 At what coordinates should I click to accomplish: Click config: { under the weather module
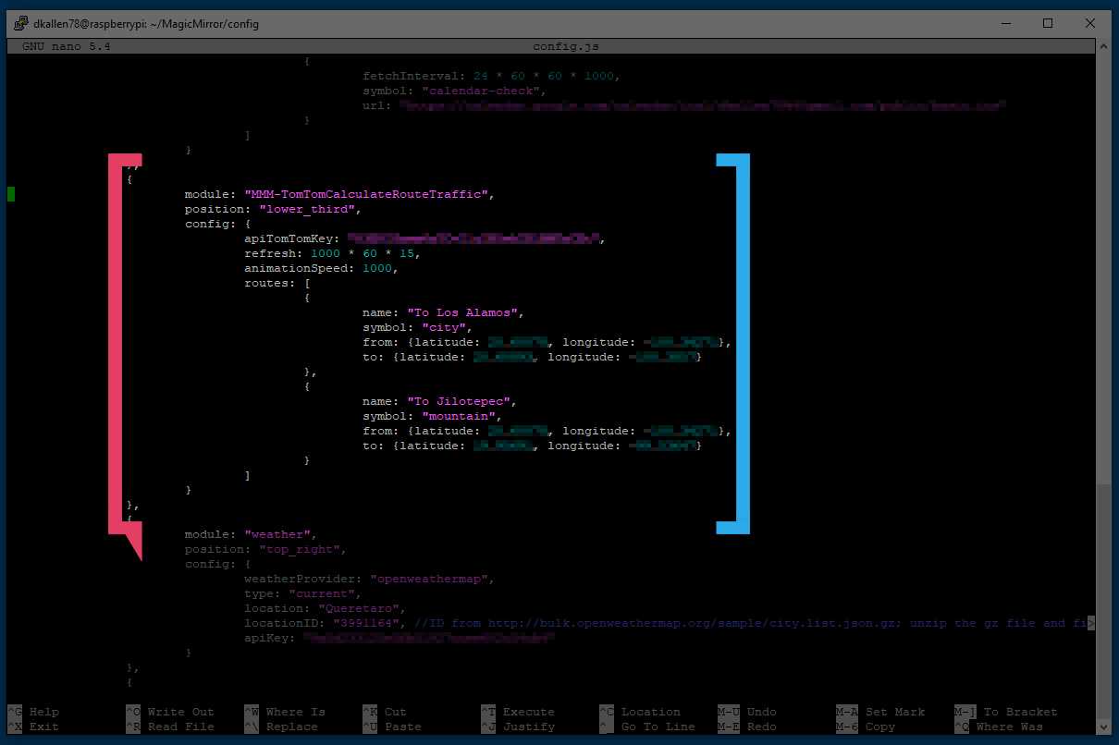tap(218, 564)
